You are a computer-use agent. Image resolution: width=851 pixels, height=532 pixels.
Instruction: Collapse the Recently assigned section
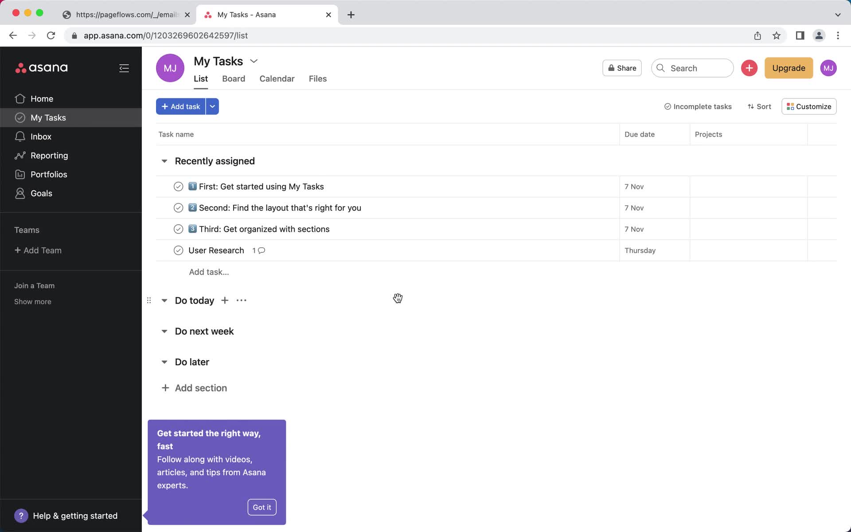pos(164,161)
